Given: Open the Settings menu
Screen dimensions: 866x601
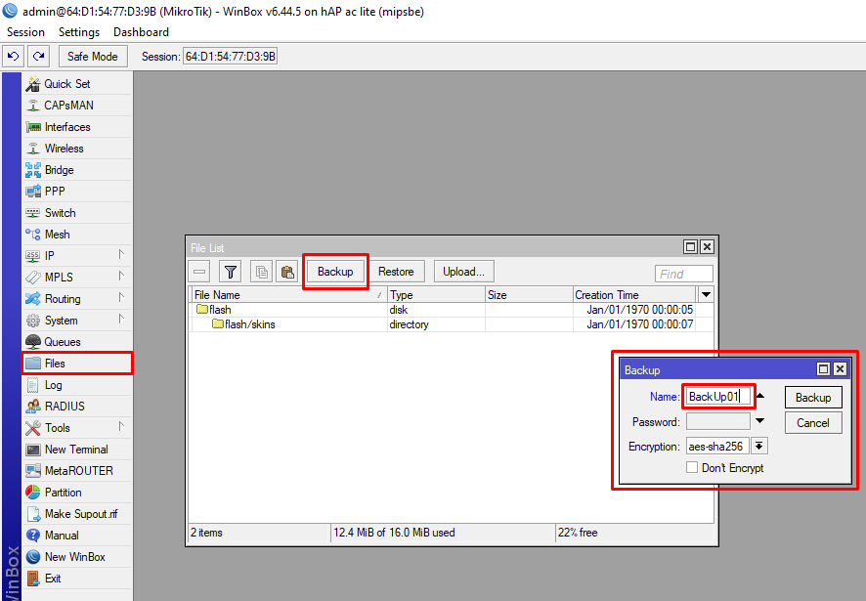Looking at the screenshot, I should click(79, 32).
